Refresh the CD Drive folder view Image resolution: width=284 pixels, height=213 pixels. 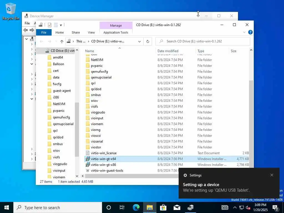(148, 42)
